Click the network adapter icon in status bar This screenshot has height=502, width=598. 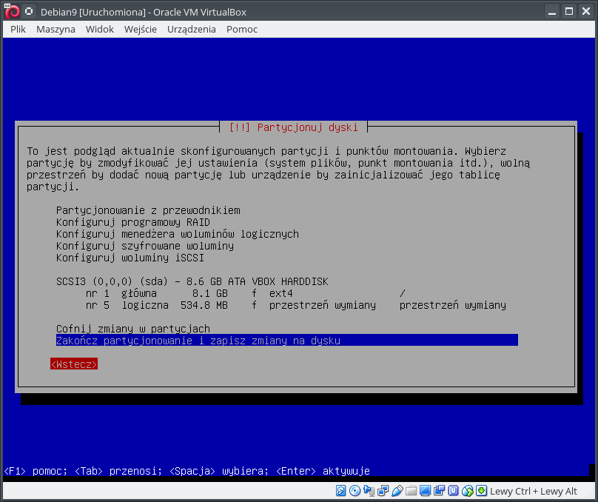click(383, 491)
